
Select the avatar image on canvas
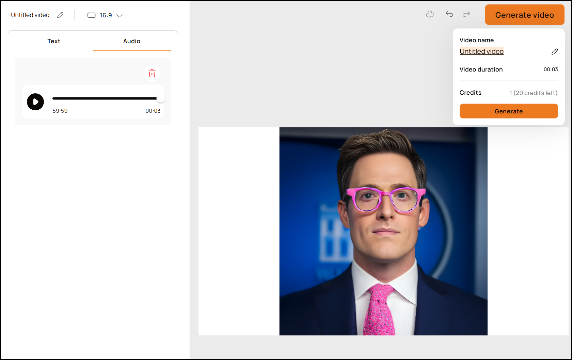[383, 231]
